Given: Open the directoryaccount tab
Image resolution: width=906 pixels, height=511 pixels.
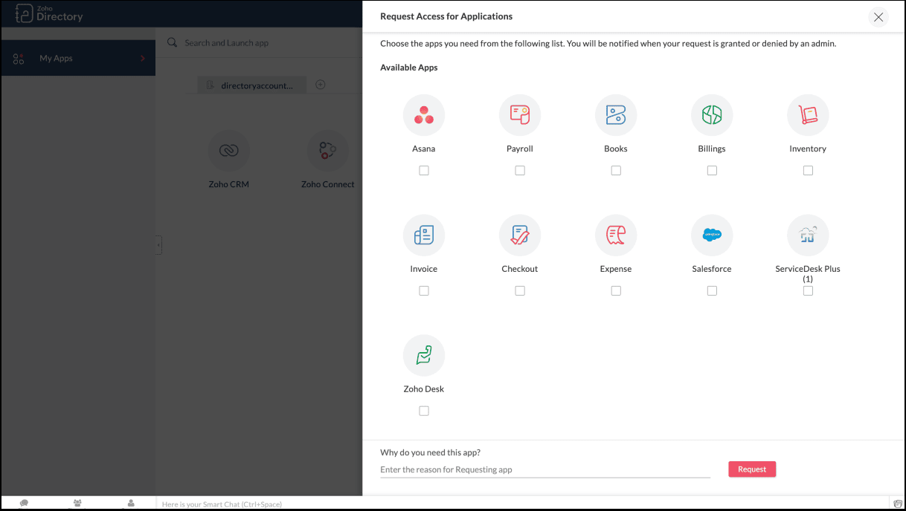Looking at the screenshot, I should click(251, 85).
